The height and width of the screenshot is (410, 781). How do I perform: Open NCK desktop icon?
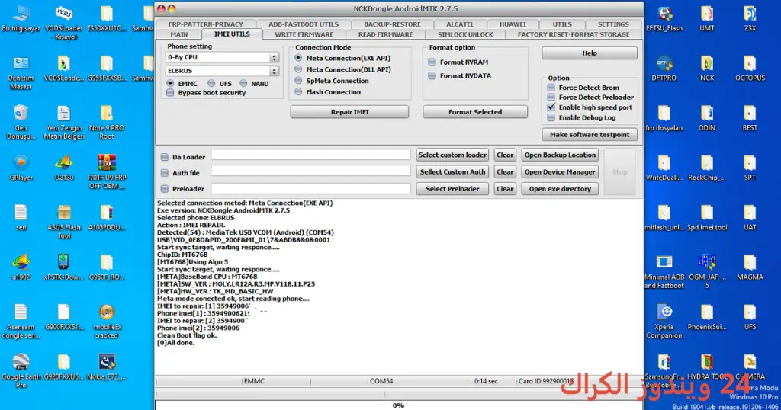click(707, 68)
